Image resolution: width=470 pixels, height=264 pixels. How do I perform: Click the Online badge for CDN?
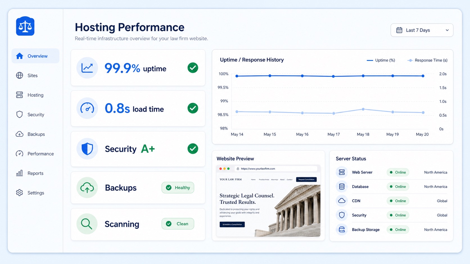coord(398,201)
